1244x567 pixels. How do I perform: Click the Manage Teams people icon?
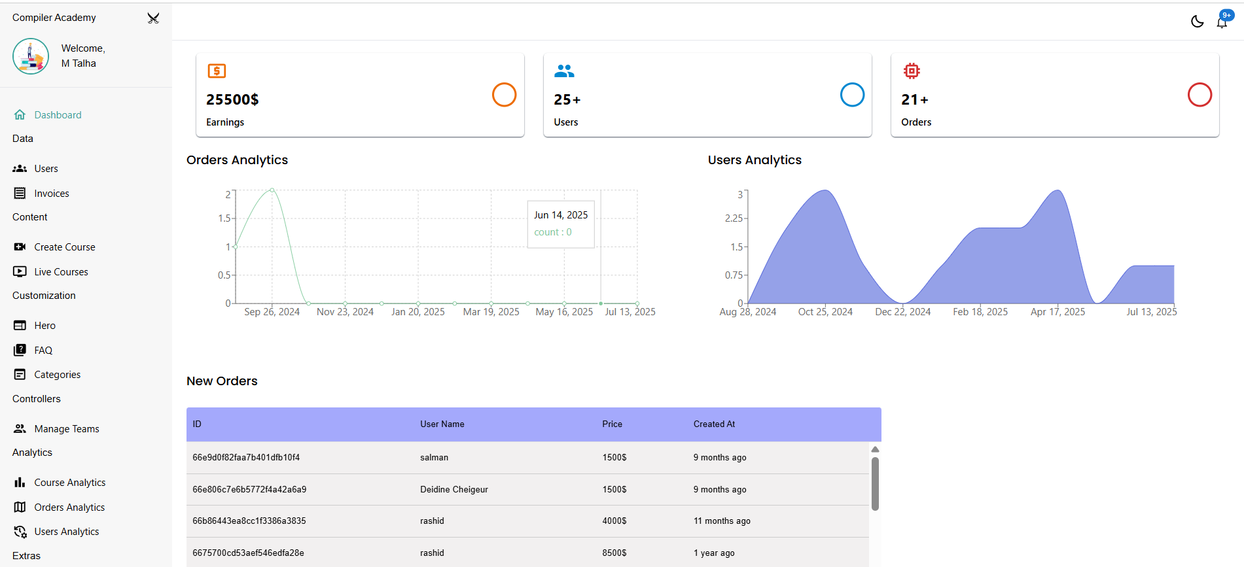click(x=20, y=429)
